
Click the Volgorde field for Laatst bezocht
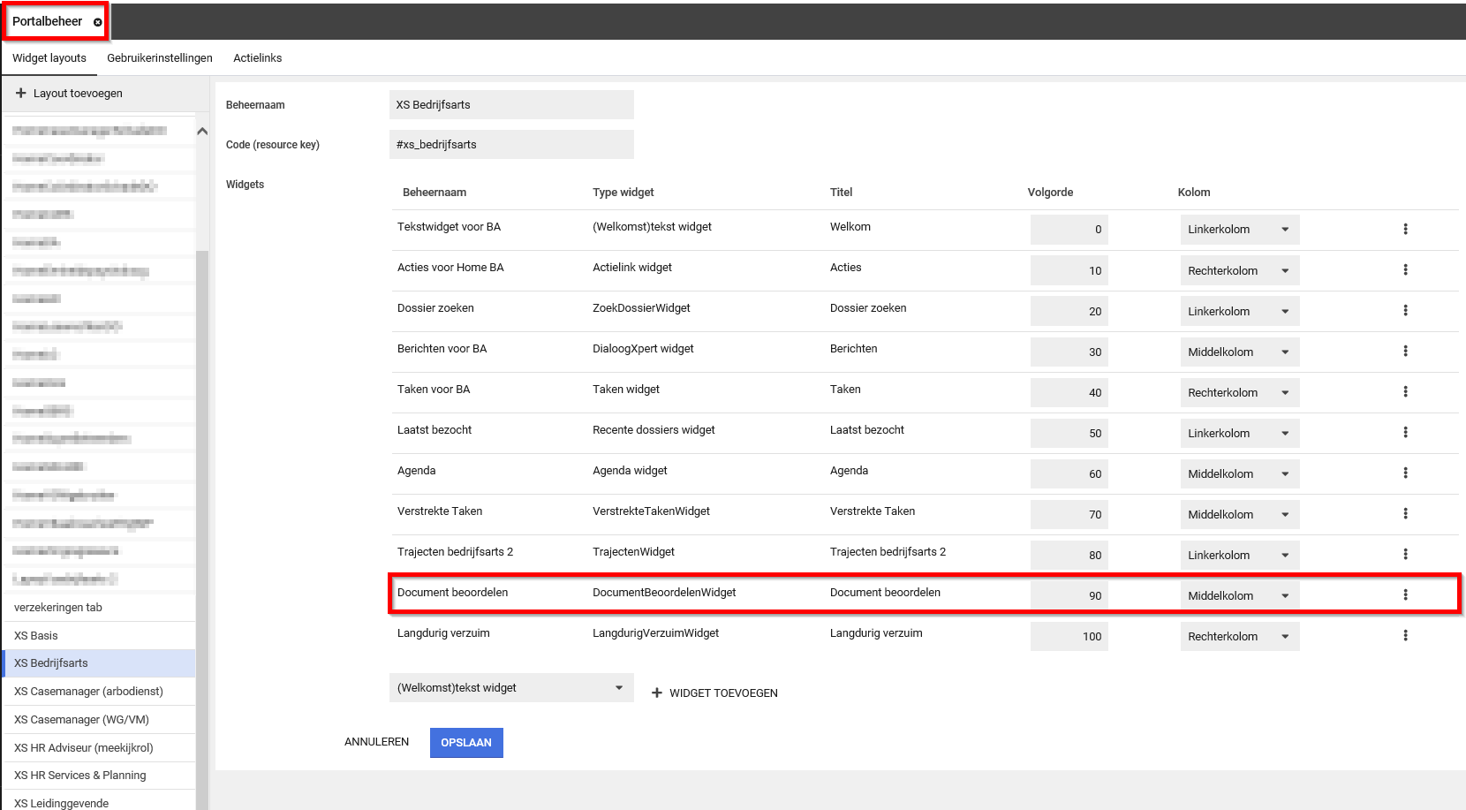1069,434
